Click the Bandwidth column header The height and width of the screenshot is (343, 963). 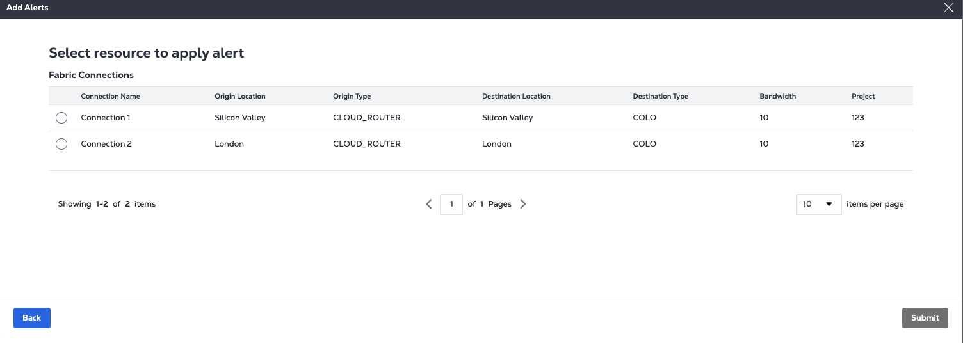(777, 96)
